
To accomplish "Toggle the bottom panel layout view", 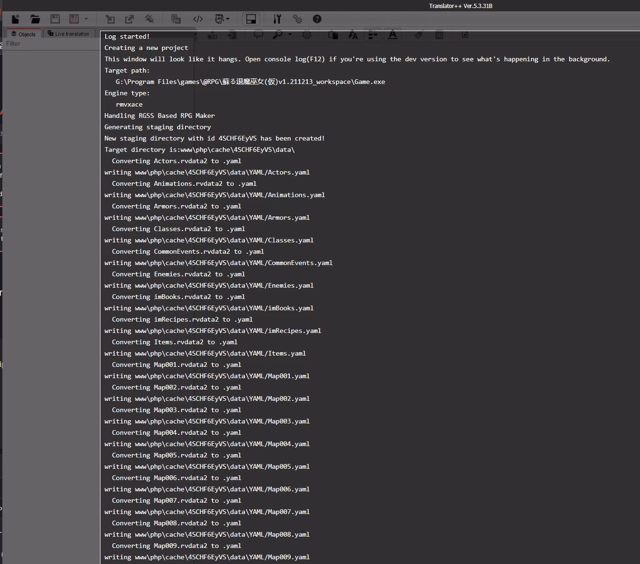I will point(251,19).
